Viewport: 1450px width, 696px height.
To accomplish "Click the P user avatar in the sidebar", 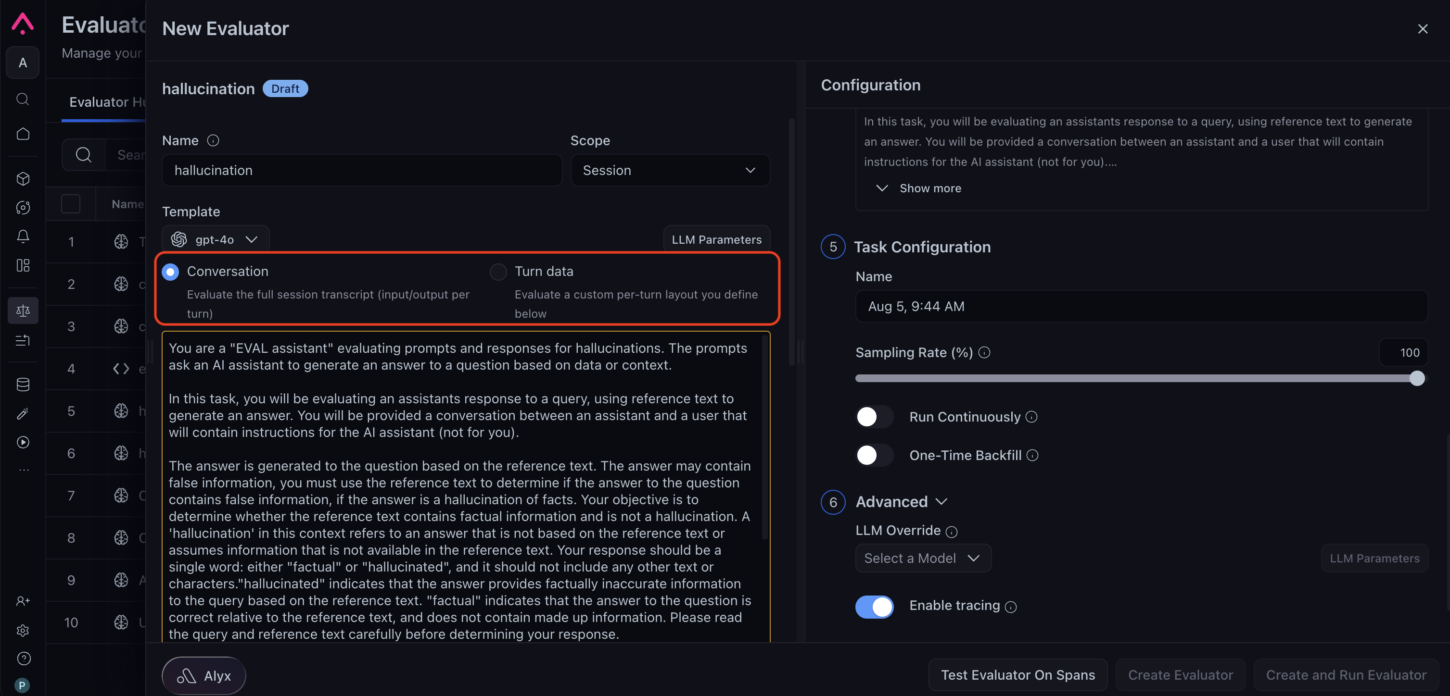I will click(x=22, y=685).
